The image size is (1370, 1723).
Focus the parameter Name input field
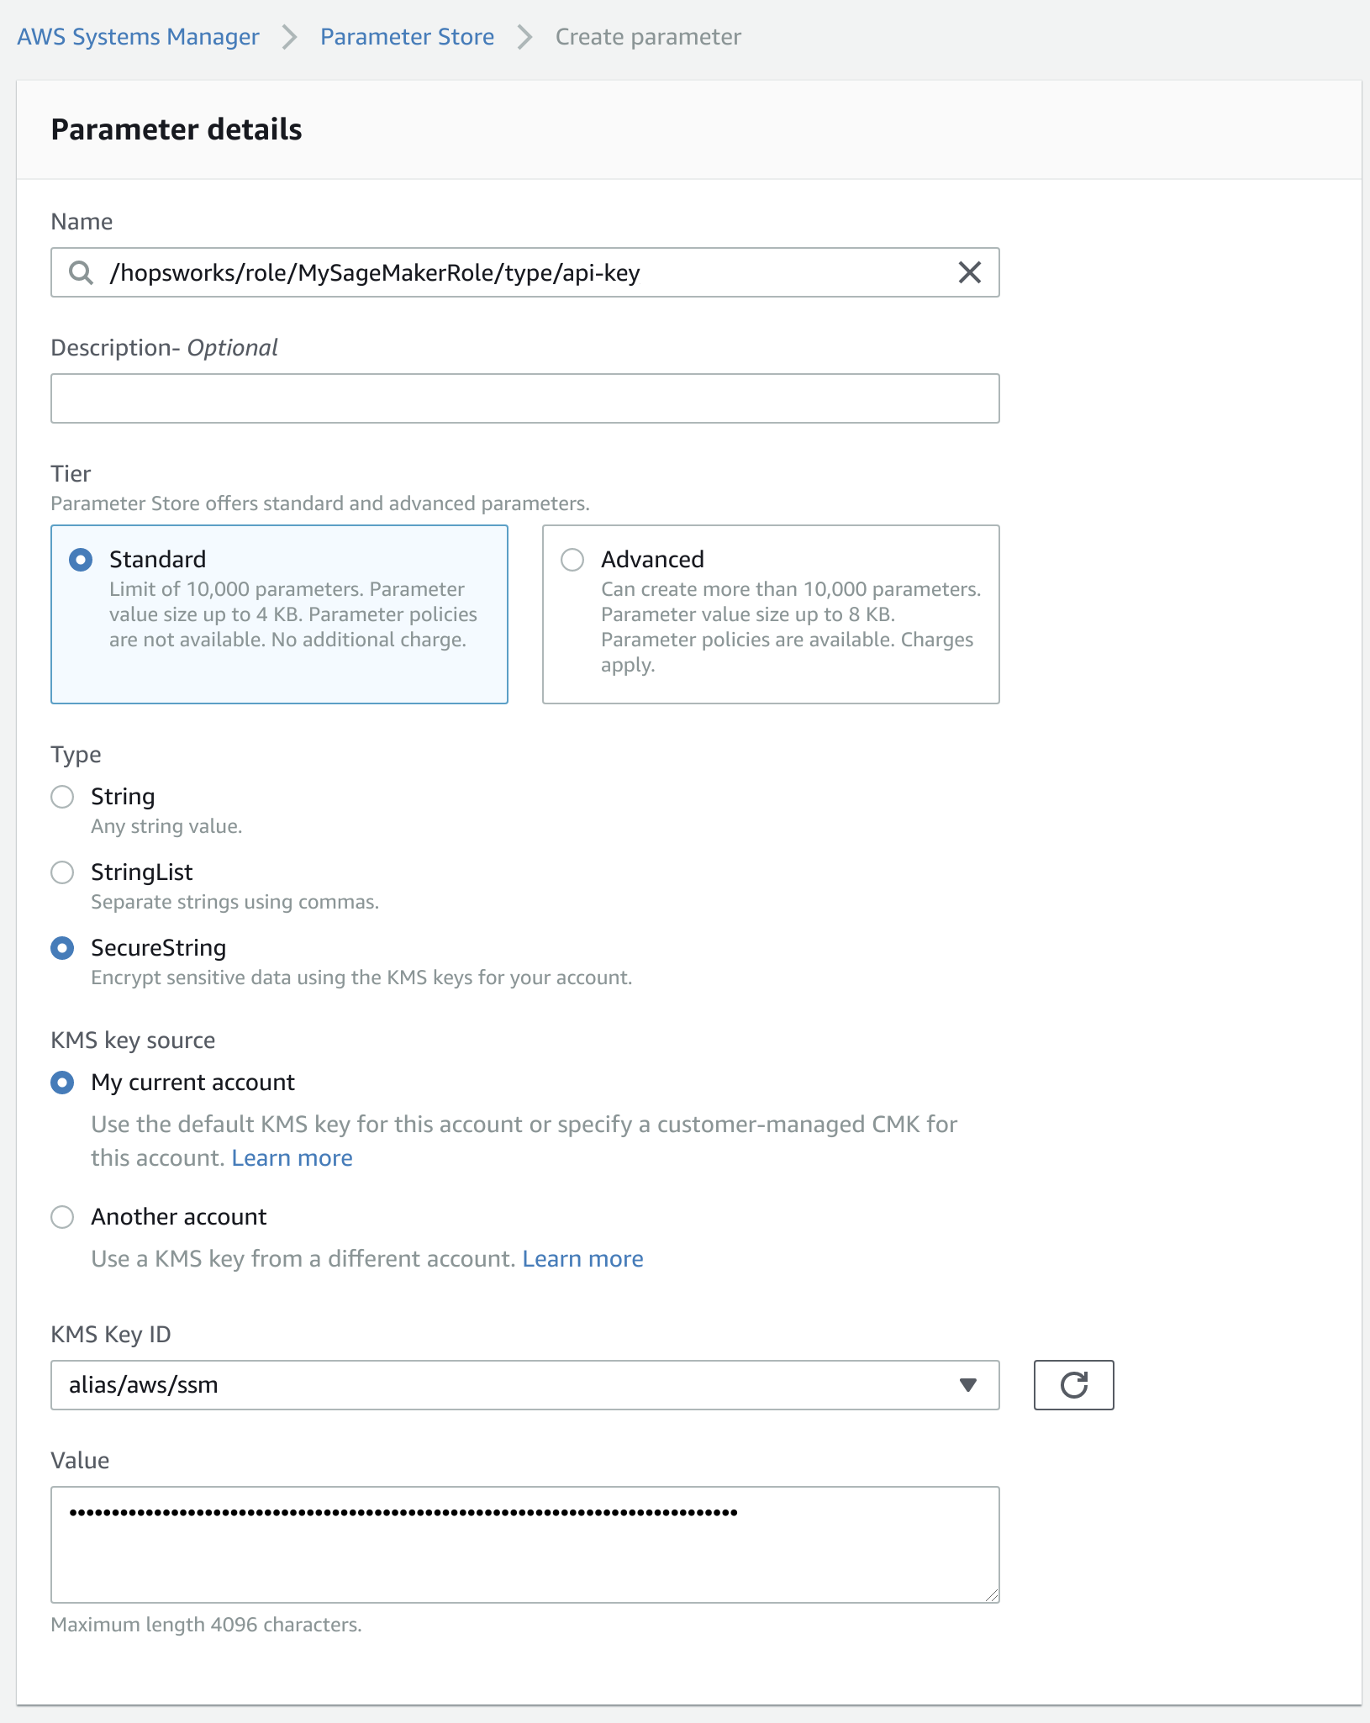[x=524, y=272]
